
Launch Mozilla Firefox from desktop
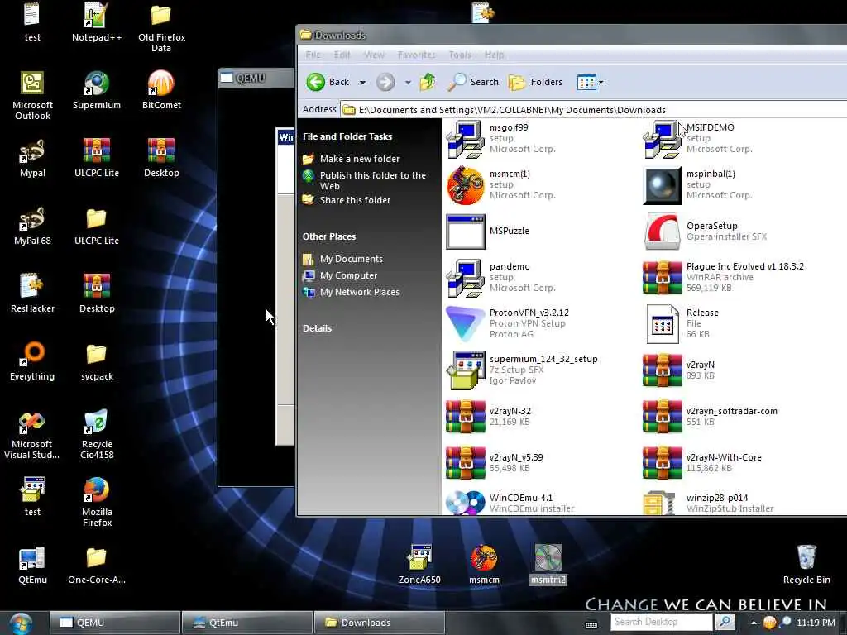(96, 502)
